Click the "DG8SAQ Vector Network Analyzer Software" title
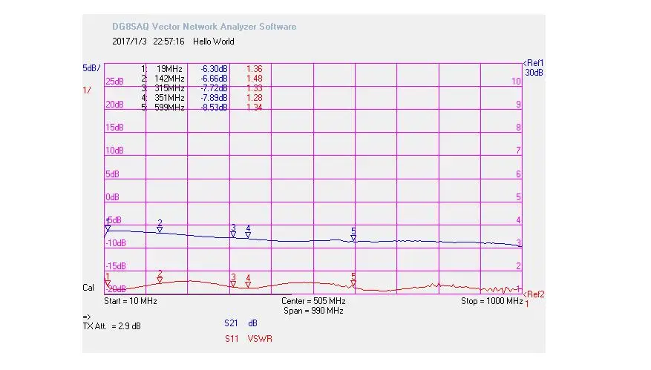The image size is (651, 370). point(204,27)
